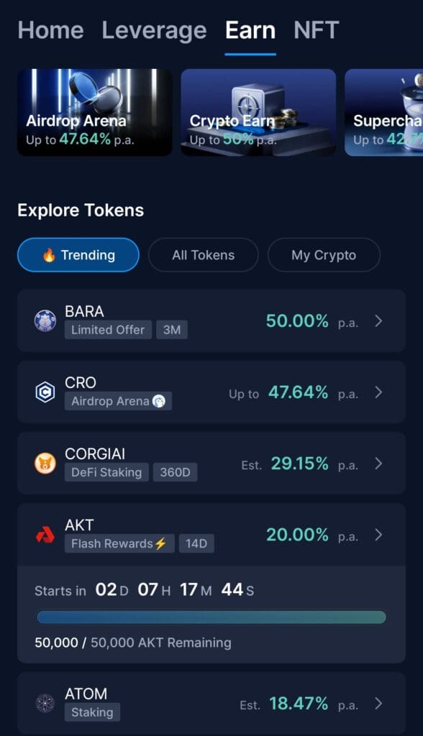Switch to My Crypto filter
This screenshot has width=423, height=736.
[324, 254]
